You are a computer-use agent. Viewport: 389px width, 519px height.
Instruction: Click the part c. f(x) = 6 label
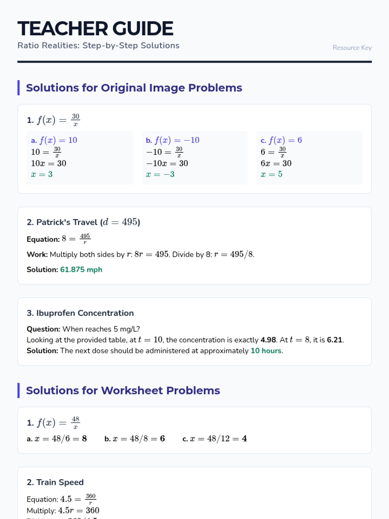point(281,140)
